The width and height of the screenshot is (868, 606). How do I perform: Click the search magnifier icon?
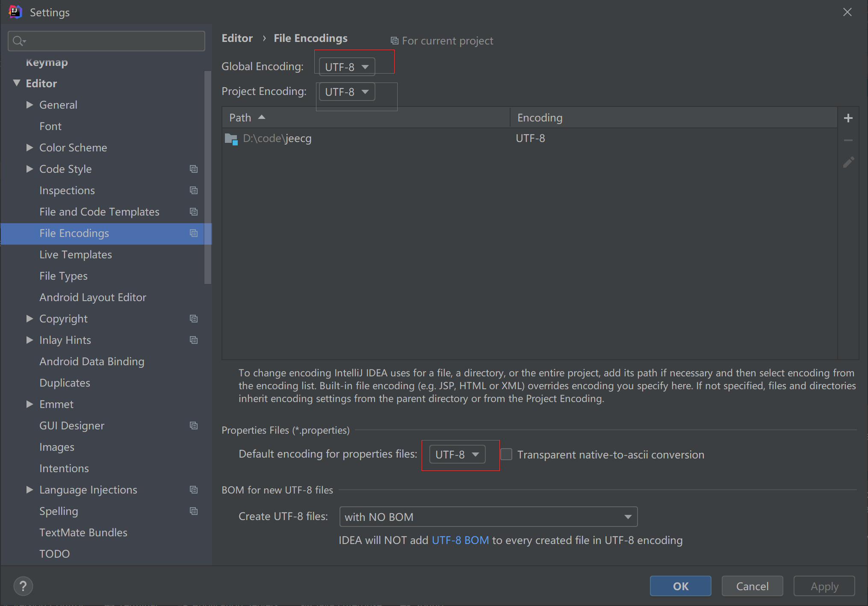(x=18, y=41)
